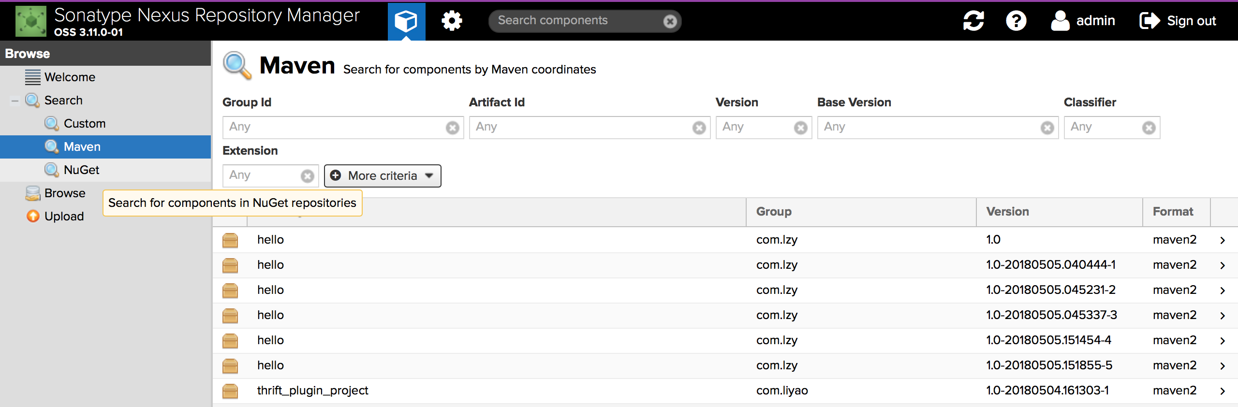
Task: Click version 1.0-20180505.151855-5 cell
Action: tap(1049, 365)
